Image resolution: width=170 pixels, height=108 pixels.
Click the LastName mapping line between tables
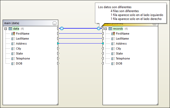tap(80, 39)
